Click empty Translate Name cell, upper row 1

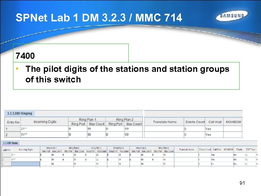[x=164, y=129]
